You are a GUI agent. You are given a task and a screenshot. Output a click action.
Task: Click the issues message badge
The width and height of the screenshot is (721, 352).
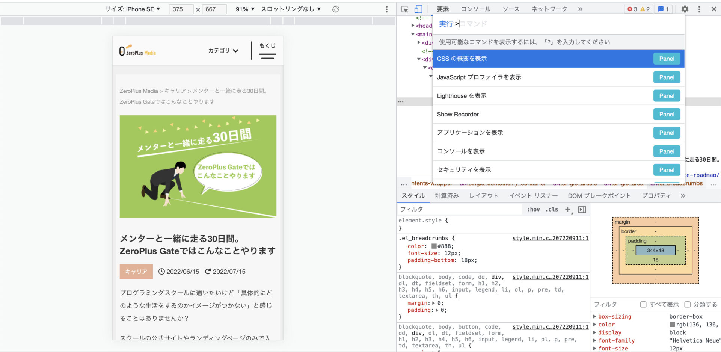pyautogui.click(x=663, y=9)
